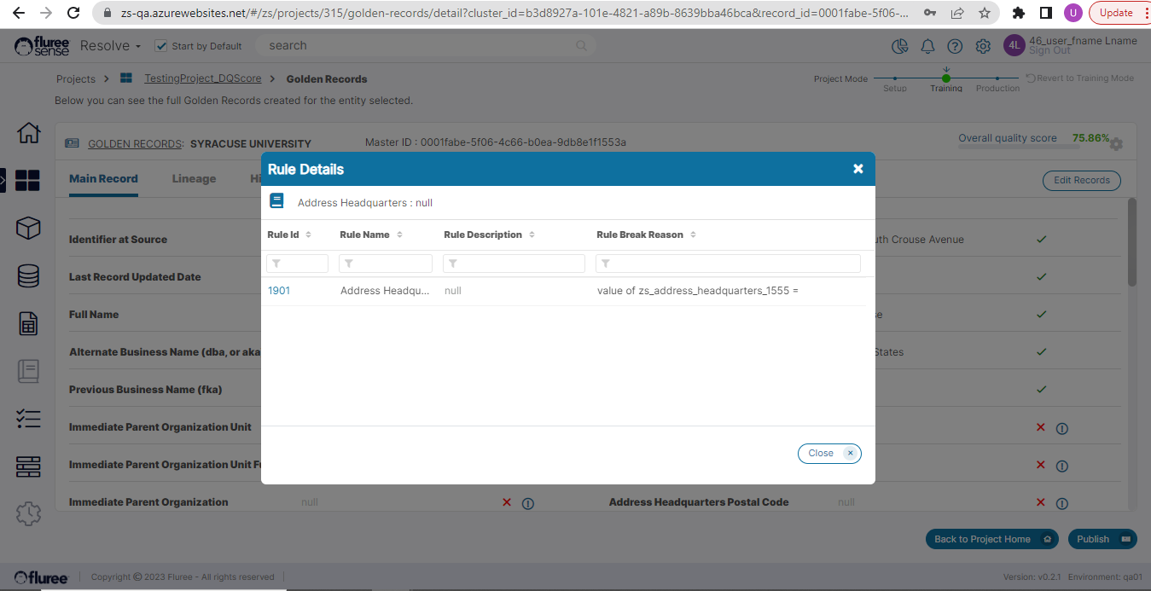
Task: Open rule id 1901 link
Action: point(279,291)
